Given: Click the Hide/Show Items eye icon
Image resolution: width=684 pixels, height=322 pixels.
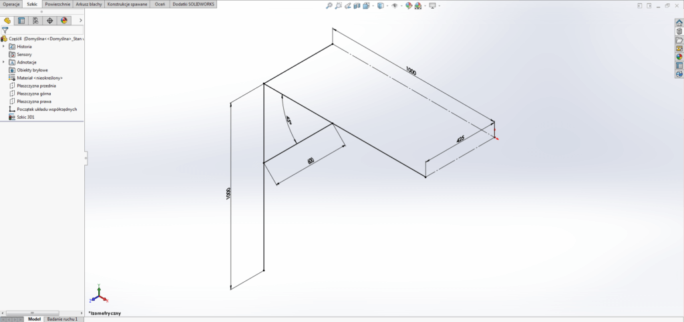Looking at the screenshot, I should (x=394, y=5).
